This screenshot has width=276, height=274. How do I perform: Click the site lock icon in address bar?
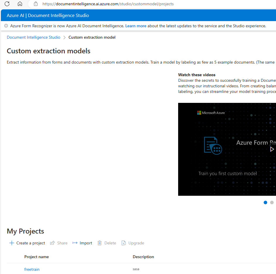tap(36, 4)
